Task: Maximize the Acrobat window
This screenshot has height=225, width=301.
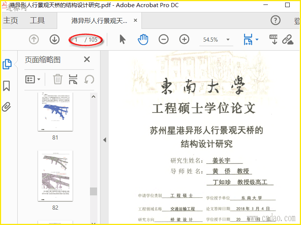Action: point(287,5)
